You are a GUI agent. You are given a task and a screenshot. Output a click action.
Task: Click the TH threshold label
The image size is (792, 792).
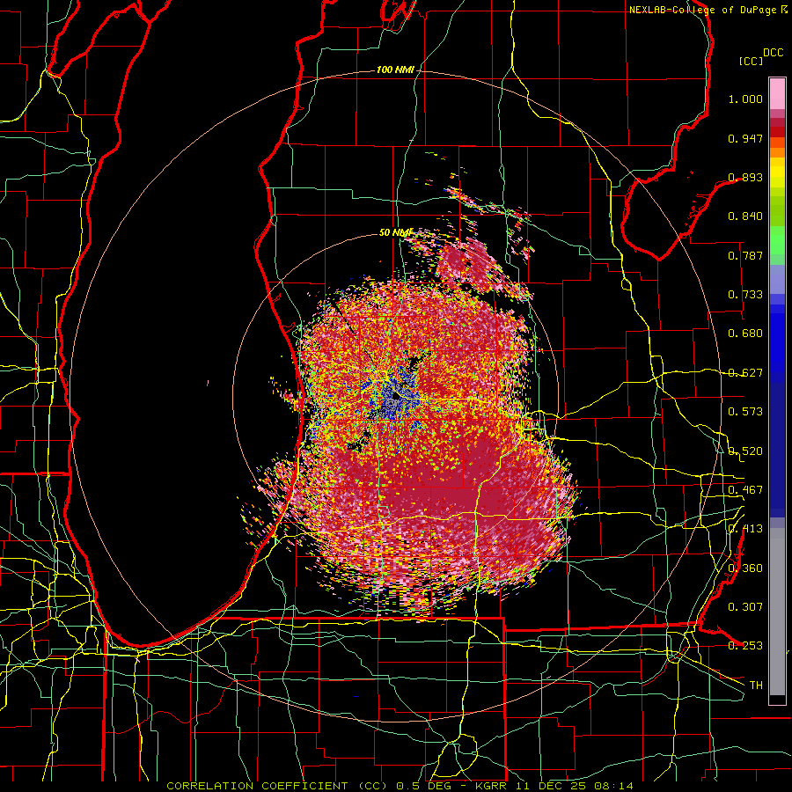(756, 686)
